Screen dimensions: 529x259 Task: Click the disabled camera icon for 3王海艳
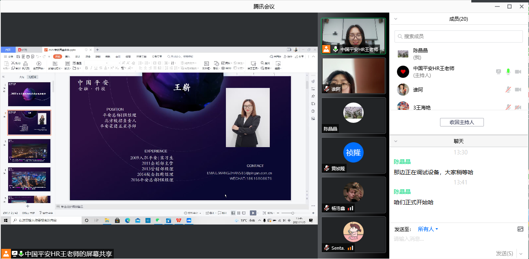pyautogui.click(x=518, y=107)
